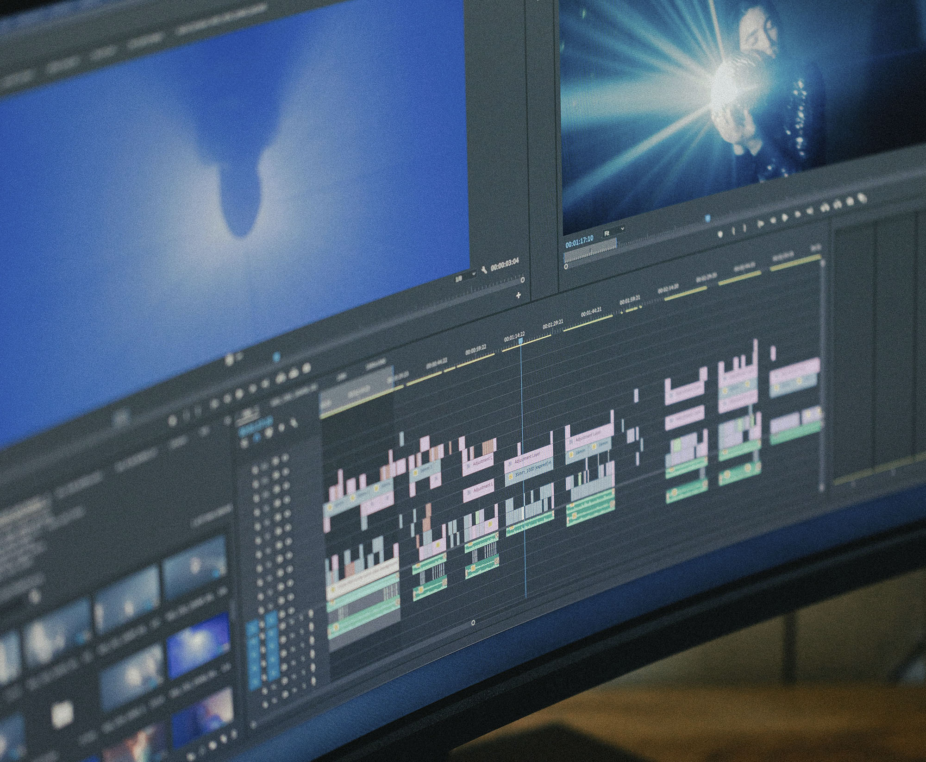Toggle the blue Snap button in timeline
Viewport: 926px width, 762px height.
click(257, 437)
